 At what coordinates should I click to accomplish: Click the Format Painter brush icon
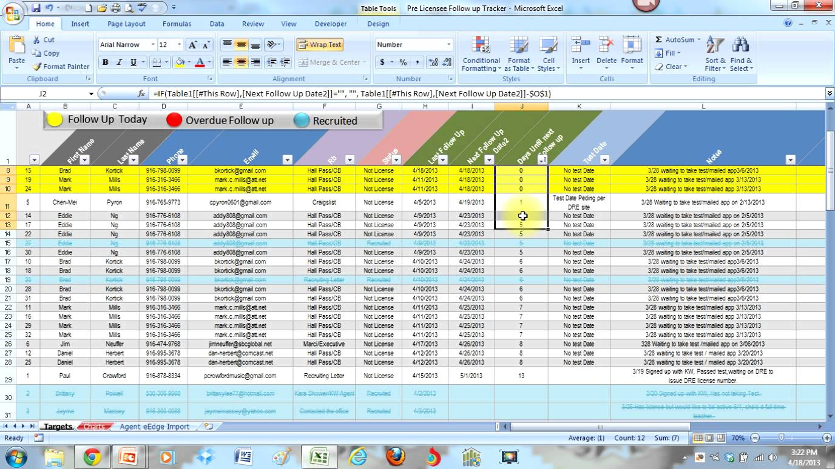coord(37,67)
